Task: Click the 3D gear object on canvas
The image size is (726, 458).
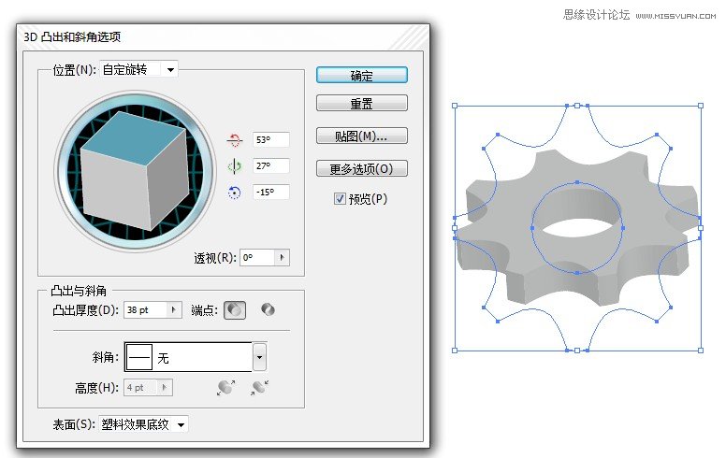Action: pos(576,229)
